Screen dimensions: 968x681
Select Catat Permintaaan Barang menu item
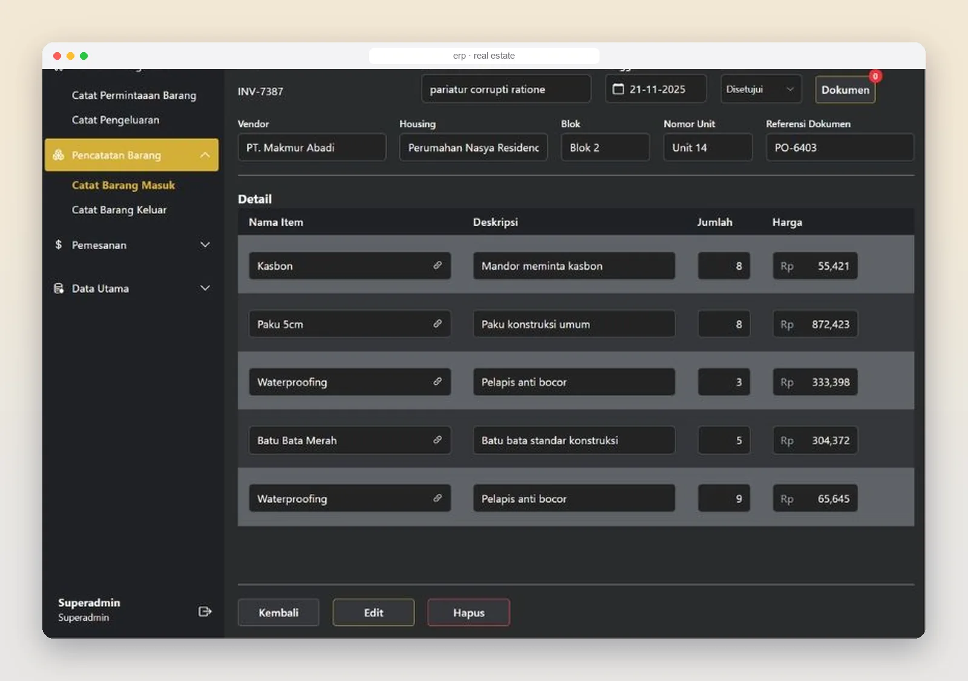[134, 96]
